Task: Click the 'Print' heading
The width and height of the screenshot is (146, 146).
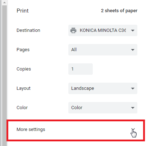Action: click(23, 11)
